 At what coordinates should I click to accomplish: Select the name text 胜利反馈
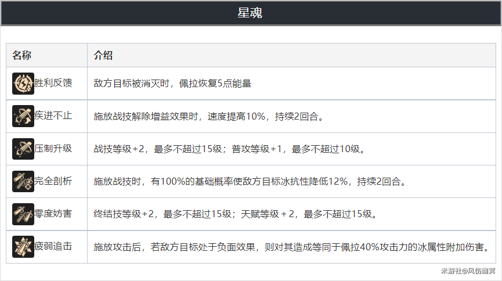(53, 83)
